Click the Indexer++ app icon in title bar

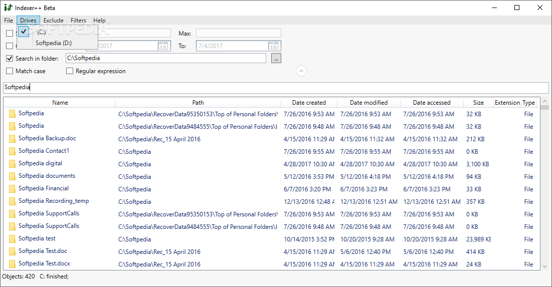click(8, 8)
